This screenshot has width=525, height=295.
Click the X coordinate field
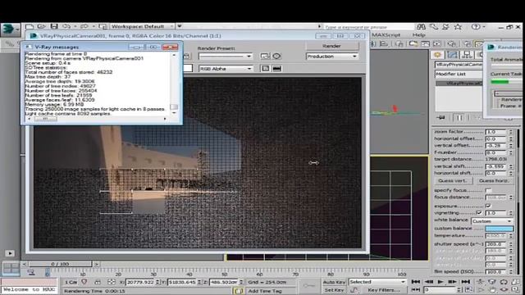[x=140, y=282]
